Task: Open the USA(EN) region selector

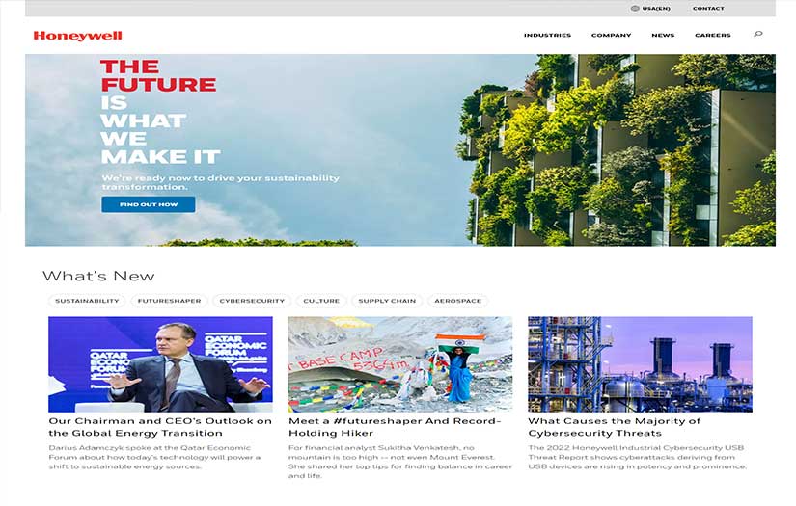Action: click(656, 9)
